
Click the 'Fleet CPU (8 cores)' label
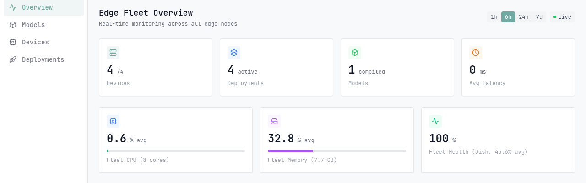pyautogui.click(x=138, y=160)
